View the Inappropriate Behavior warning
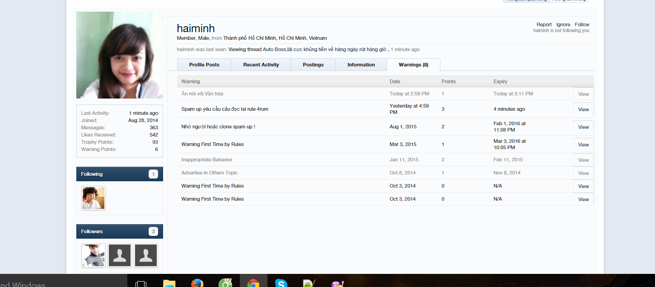The image size is (655, 287). tap(583, 160)
